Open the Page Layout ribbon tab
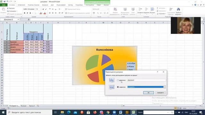Image resolution: width=205 pixels, height=115 pixels. pyautogui.click(x=33, y=5)
